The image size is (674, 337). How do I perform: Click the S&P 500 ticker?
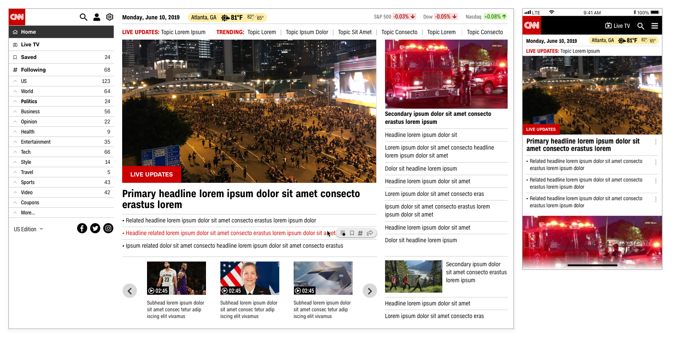tap(395, 17)
